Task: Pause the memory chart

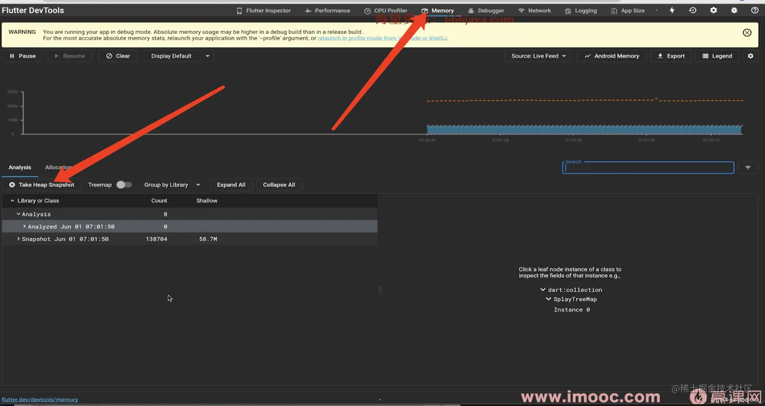Action: (23, 56)
